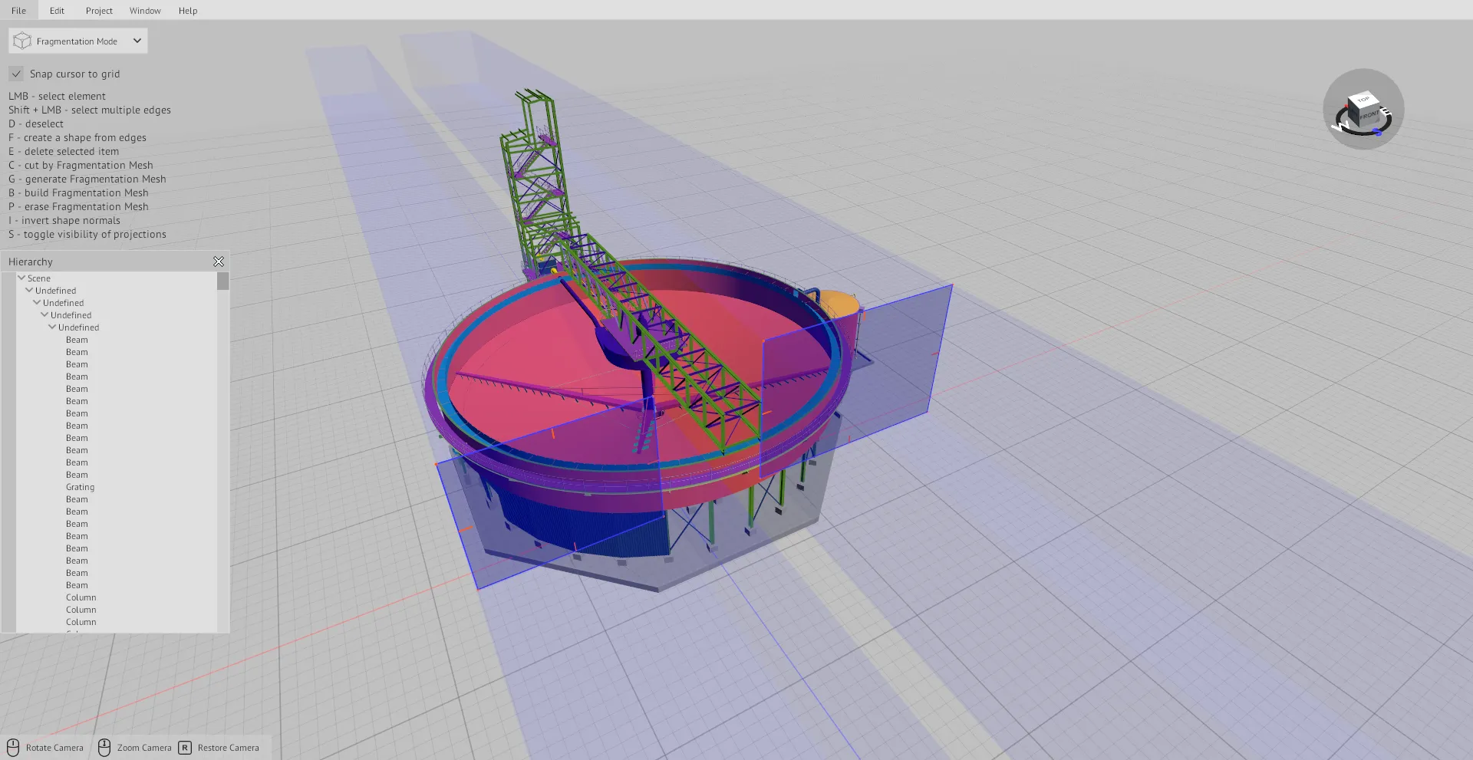Click the 'G - generate Fragmentation Mesh' hint text
This screenshot has height=760, width=1473.
[x=87, y=179]
